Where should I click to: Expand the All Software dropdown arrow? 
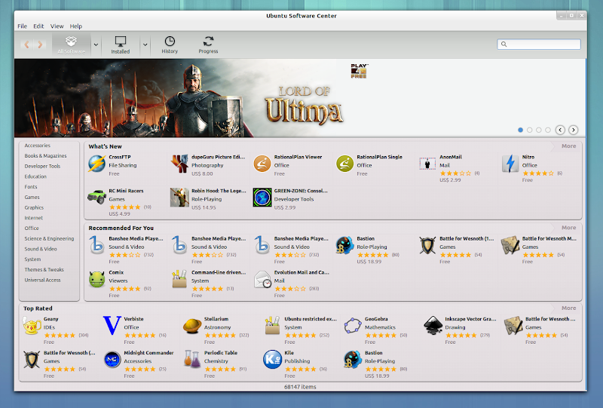96,44
